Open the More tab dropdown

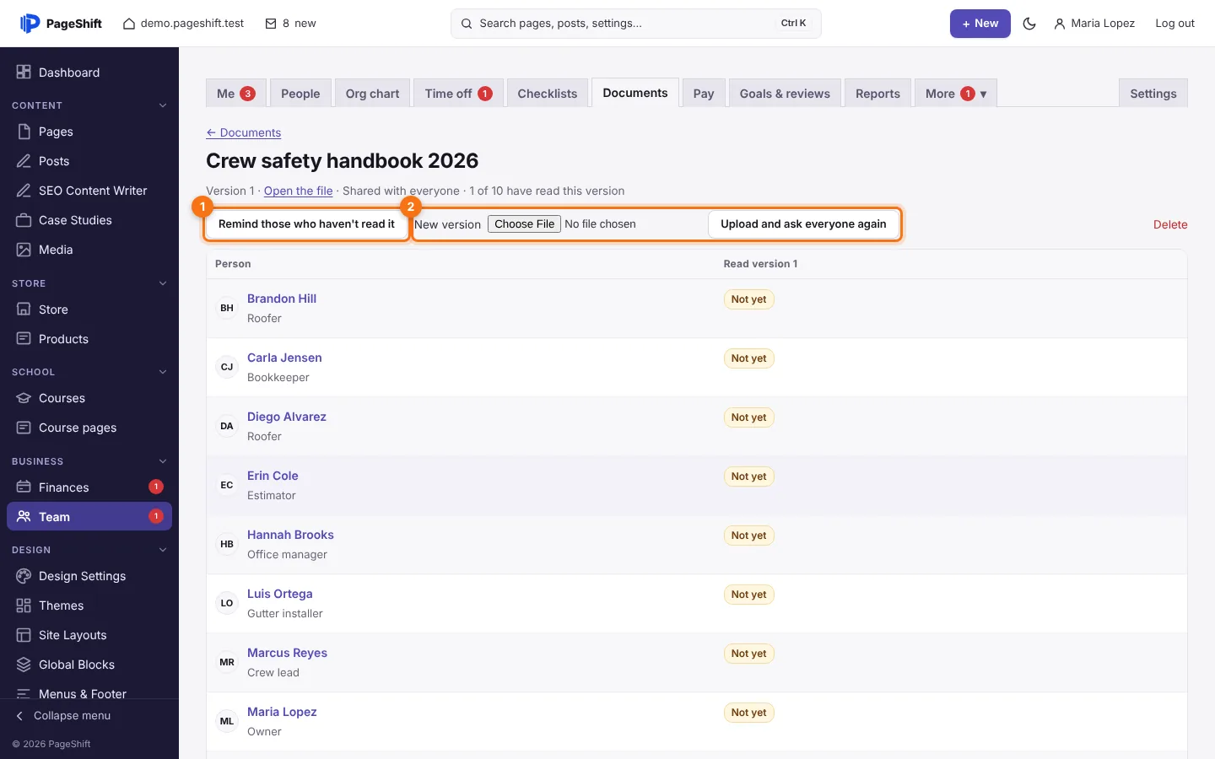click(x=956, y=94)
